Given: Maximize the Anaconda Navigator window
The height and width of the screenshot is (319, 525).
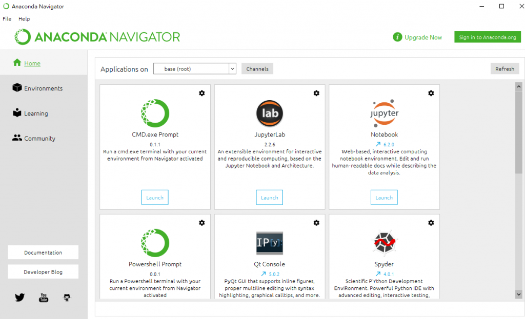Looking at the screenshot, I should click(x=501, y=6).
